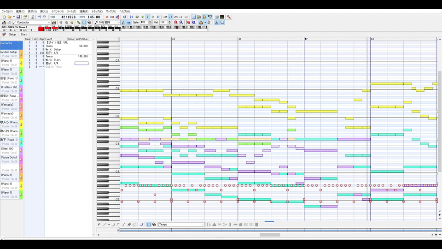Toggle mute icon on Fretless Bs track
Viewport: 442px width, 249px height.
[21, 89]
